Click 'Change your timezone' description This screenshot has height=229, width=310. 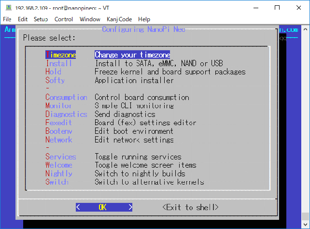[132, 55]
